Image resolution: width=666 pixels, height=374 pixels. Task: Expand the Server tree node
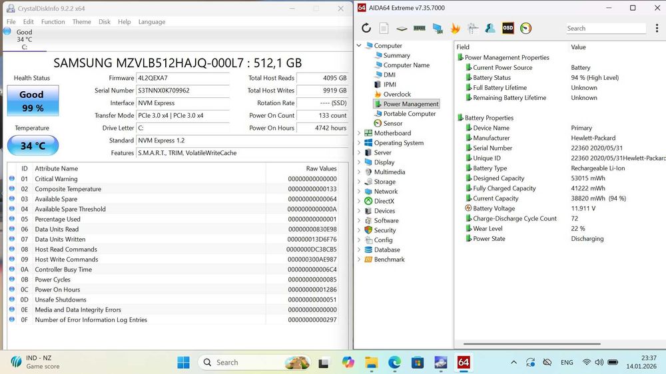(359, 152)
